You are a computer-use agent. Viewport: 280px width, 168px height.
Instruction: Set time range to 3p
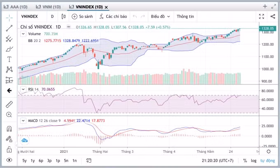pos(49,161)
